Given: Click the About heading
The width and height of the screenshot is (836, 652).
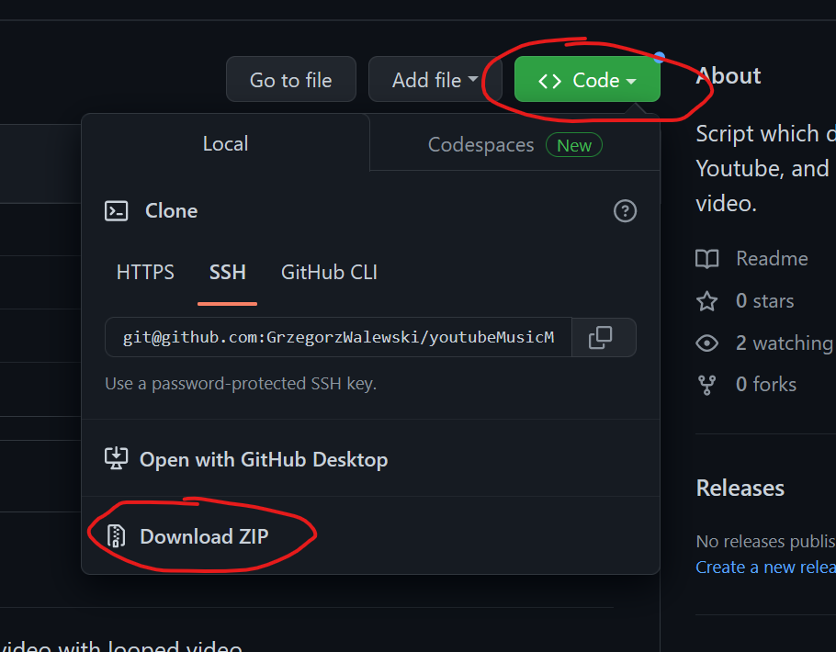Looking at the screenshot, I should 729,76.
